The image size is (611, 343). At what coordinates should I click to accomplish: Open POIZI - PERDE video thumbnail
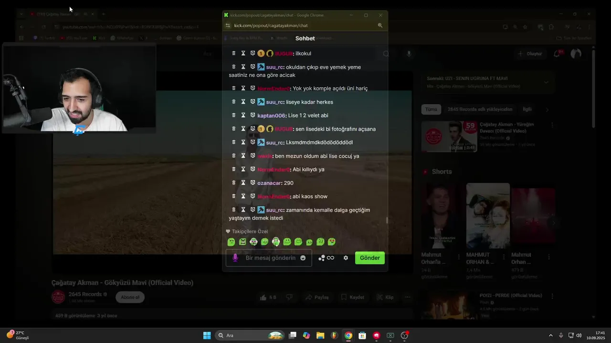pos(449,305)
